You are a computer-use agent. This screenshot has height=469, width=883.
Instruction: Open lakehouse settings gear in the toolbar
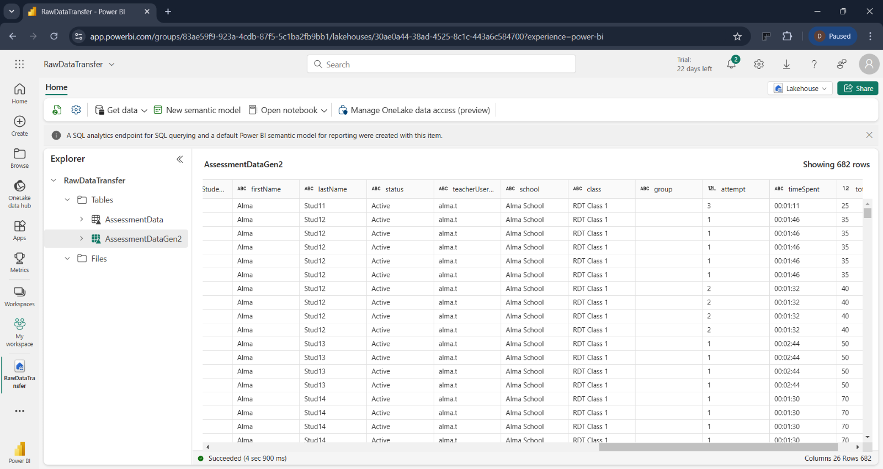pos(76,110)
